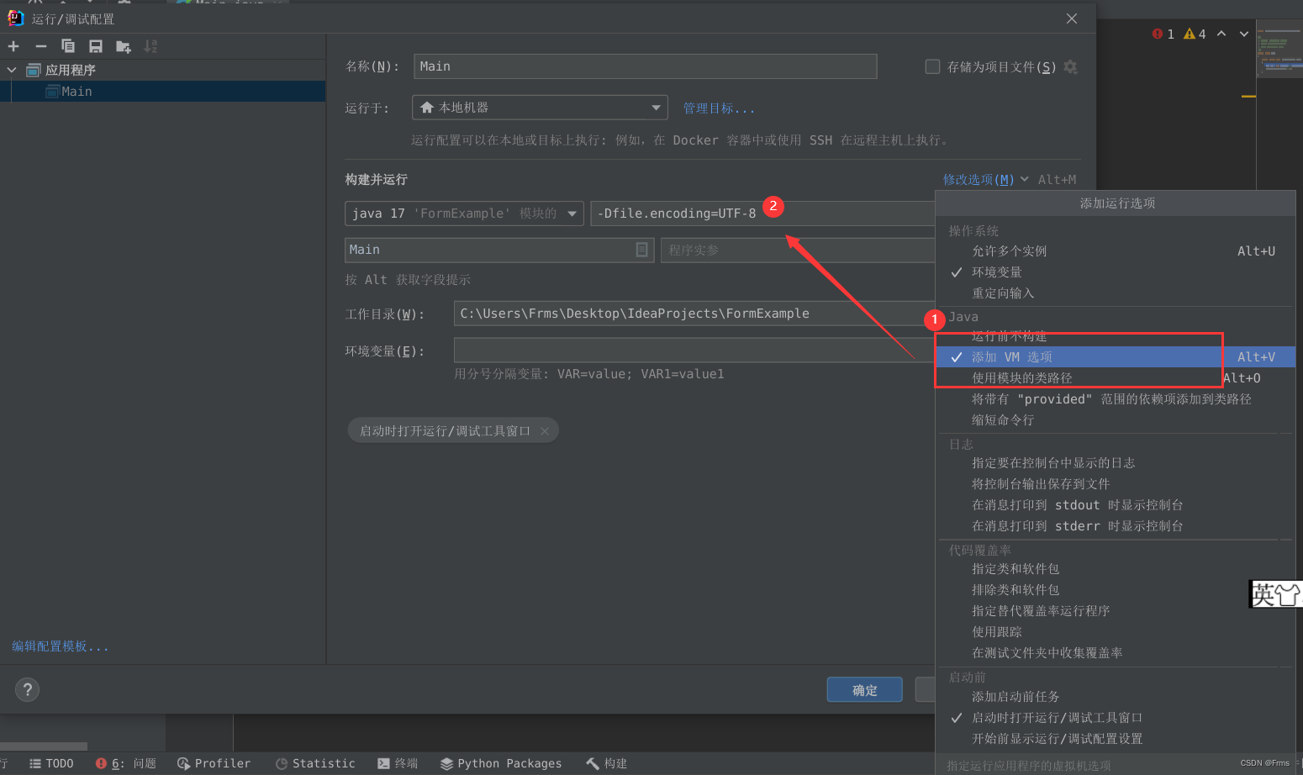Go to previous highlighted error arrow

tap(1221, 34)
